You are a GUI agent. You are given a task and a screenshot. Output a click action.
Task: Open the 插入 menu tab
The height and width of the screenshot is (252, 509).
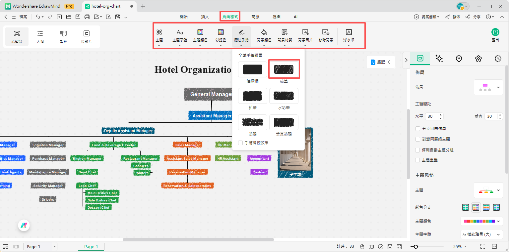point(205,17)
